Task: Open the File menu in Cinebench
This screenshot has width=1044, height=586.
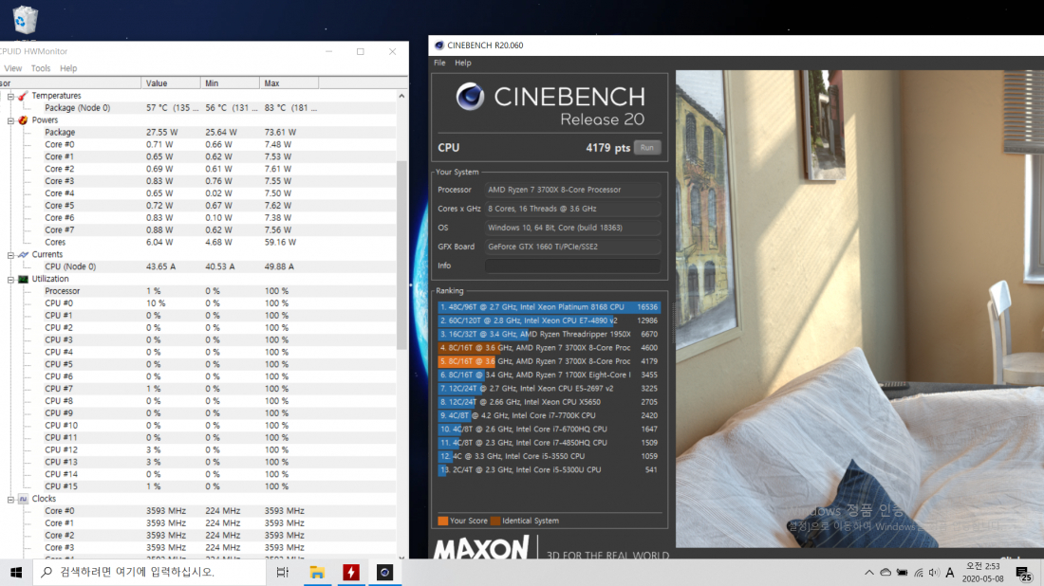Action: 439,63
